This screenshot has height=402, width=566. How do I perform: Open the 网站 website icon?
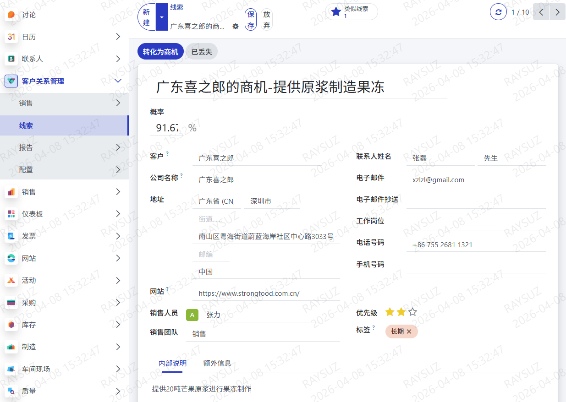coord(11,258)
